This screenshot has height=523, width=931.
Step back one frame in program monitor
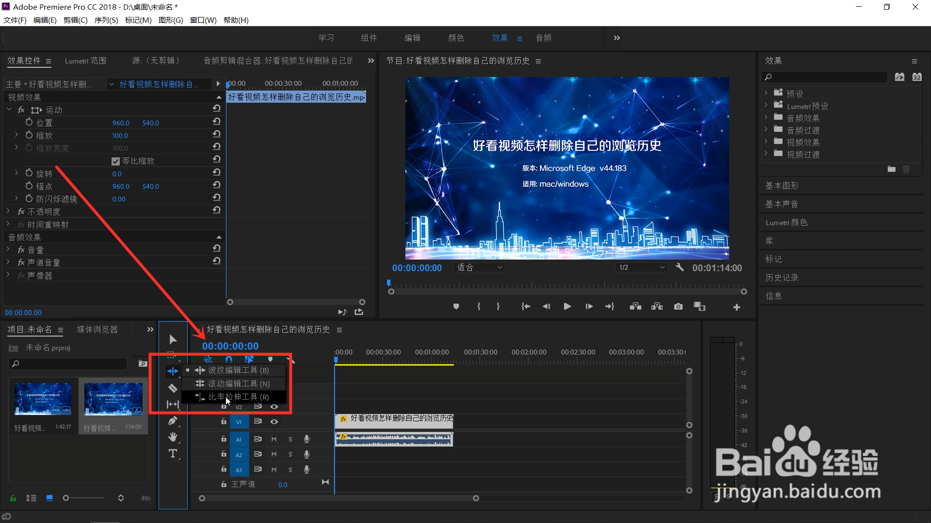[546, 307]
